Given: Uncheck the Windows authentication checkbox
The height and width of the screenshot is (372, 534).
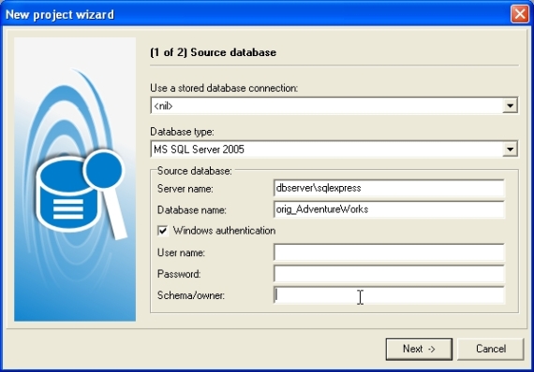Looking at the screenshot, I should [x=163, y=231].
